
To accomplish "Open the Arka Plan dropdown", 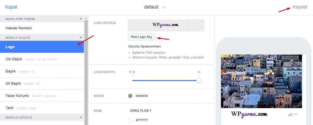I will (141, 111).
